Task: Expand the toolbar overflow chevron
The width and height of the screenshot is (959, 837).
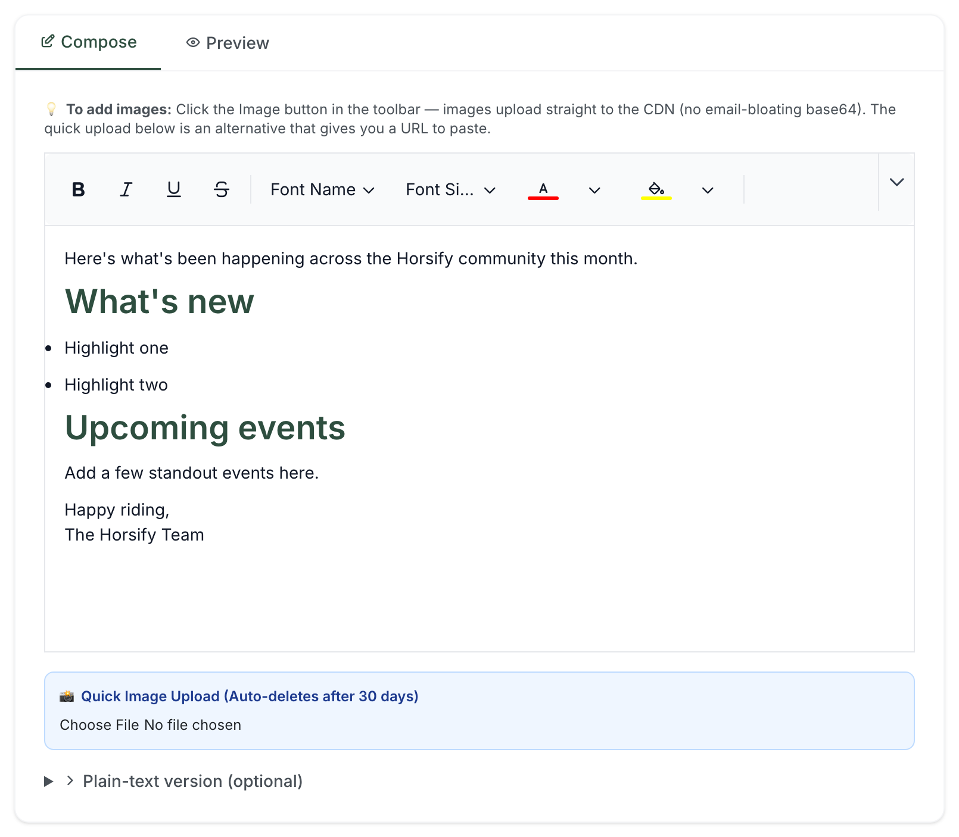Action: click(896, 182)
